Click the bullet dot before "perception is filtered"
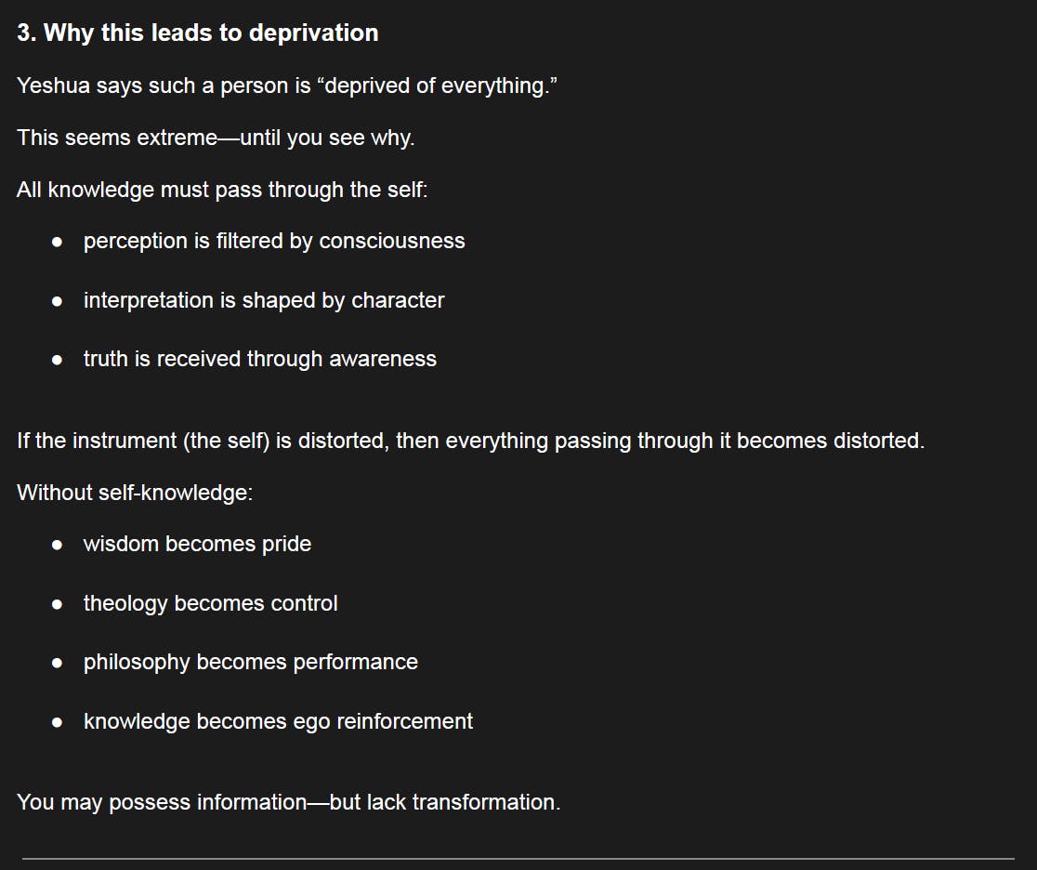 point(58,242)
